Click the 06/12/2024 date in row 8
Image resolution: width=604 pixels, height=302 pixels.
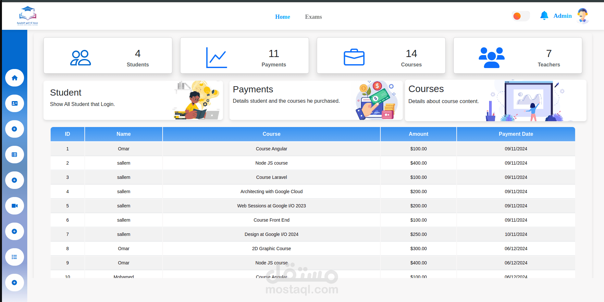(x=516, y=249)
